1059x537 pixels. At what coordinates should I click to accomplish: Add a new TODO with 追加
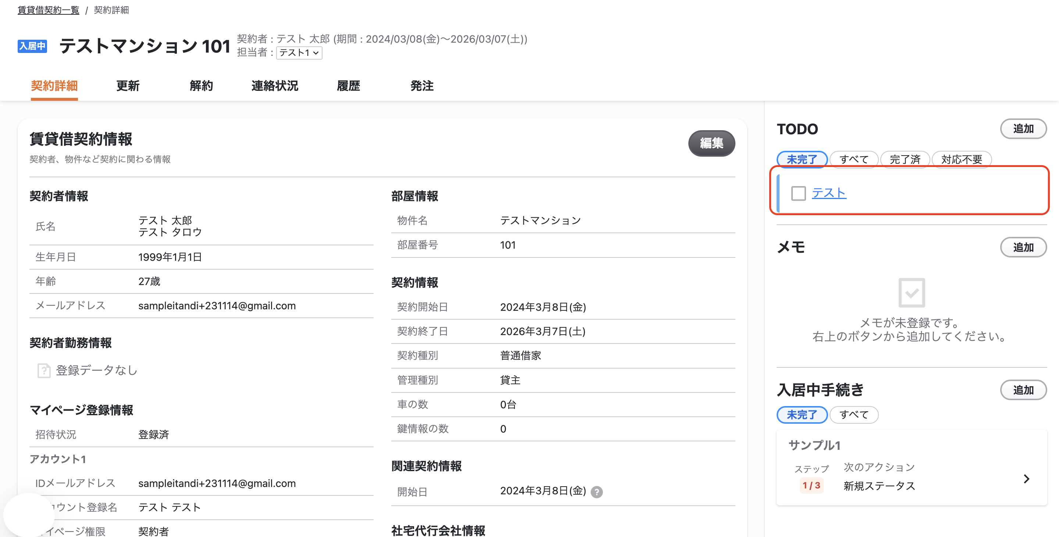tap(1023, 129)
